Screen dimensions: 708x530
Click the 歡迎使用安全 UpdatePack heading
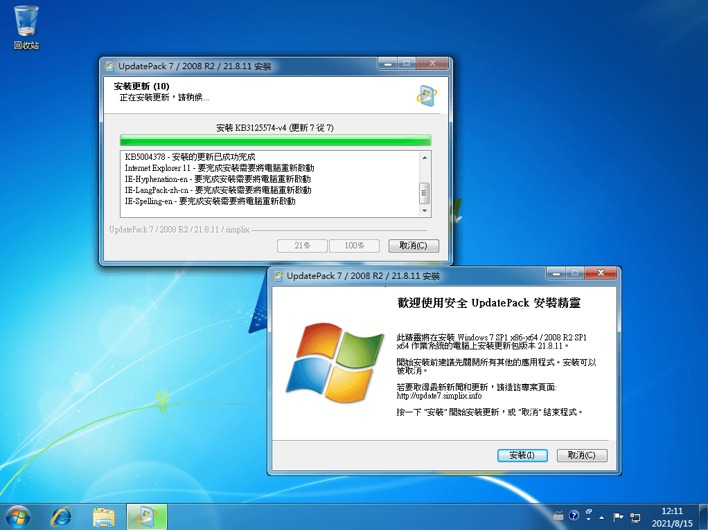tap(488, 302)
